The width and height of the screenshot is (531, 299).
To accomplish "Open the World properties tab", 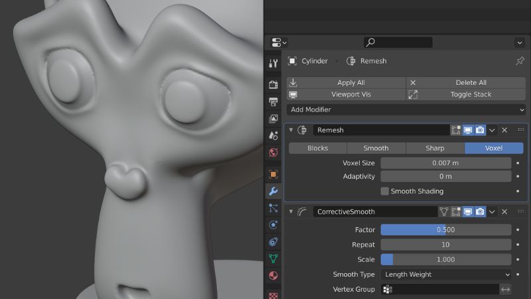I will pos(273,153).
